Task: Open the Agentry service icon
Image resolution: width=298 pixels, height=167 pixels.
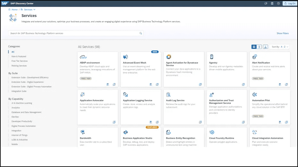Action: (212, 57)
